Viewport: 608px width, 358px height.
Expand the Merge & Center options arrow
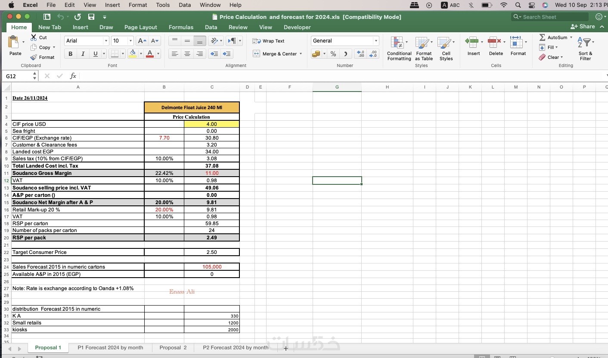pos(301,54)
